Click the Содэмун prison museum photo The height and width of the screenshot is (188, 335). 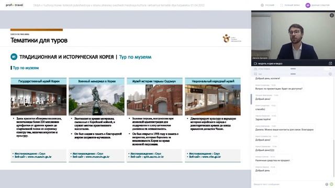155,100
